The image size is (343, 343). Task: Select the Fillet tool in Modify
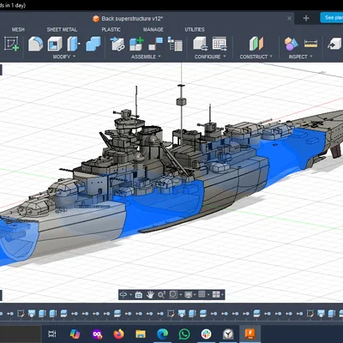(x=35, y=44)
